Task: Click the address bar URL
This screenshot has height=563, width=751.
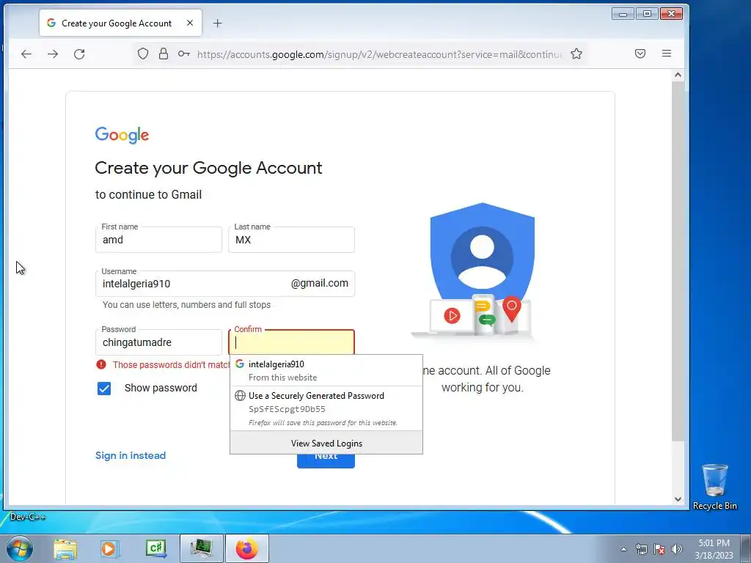Action: (x=379, y=54)
